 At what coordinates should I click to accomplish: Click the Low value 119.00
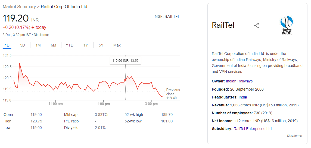(36, 128)
